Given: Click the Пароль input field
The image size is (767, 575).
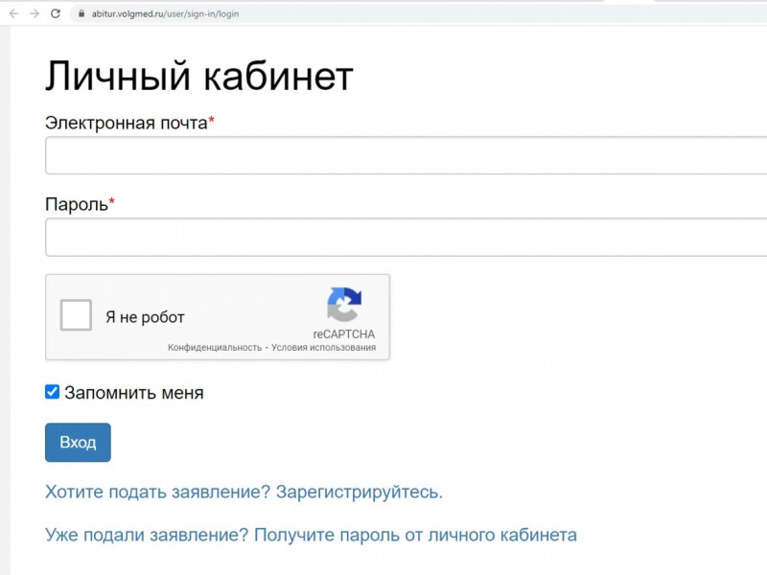Looking at the screenshot, I should click(x=406, y=237).
